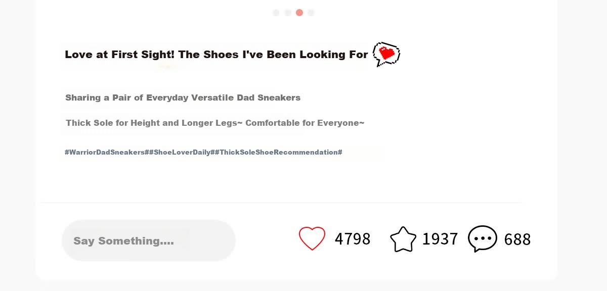Click the Thick Sole for Height description line
This screenshot has height=291, width=607.
(215, 123)
